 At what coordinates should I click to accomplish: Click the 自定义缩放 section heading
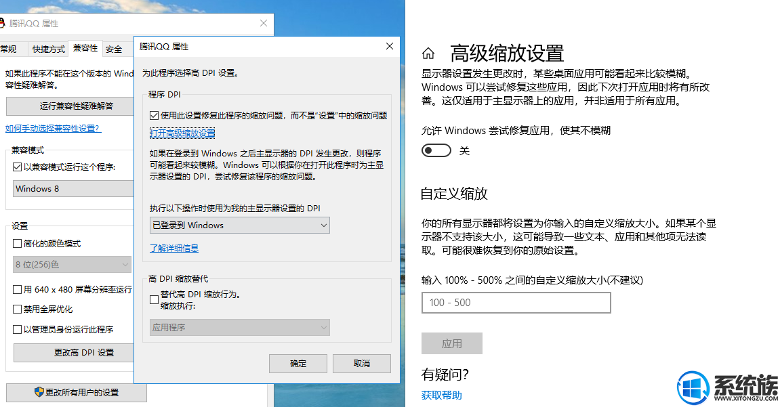tap(454, 193)
